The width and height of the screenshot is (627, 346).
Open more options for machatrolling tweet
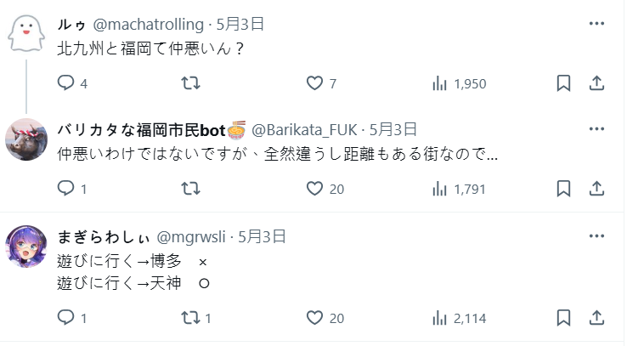point(596,23)
